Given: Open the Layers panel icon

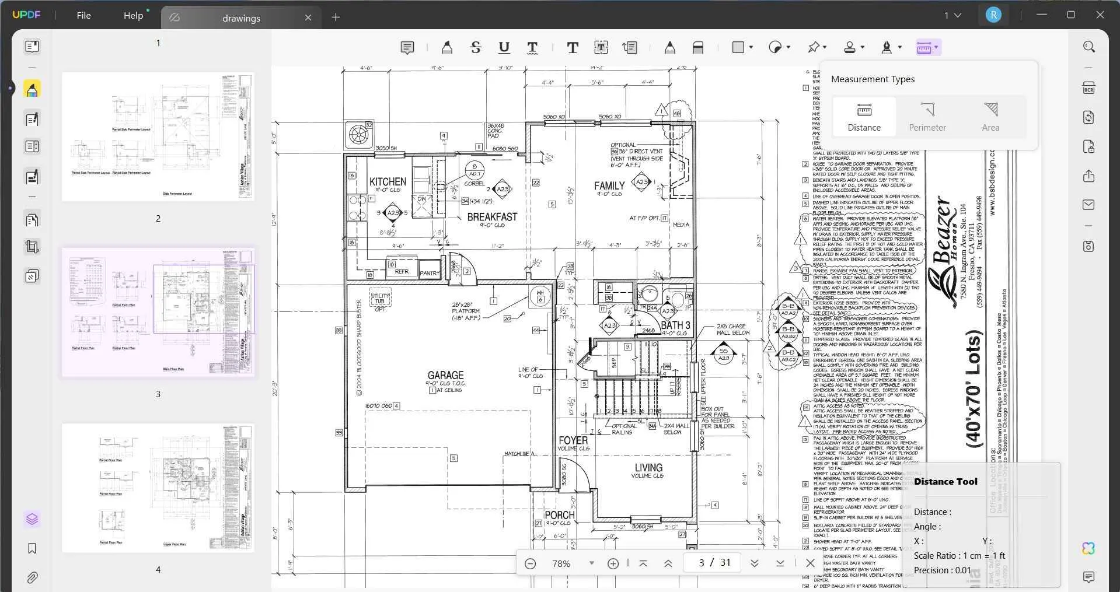Looking at the screenshot, I should pos(32,519).
